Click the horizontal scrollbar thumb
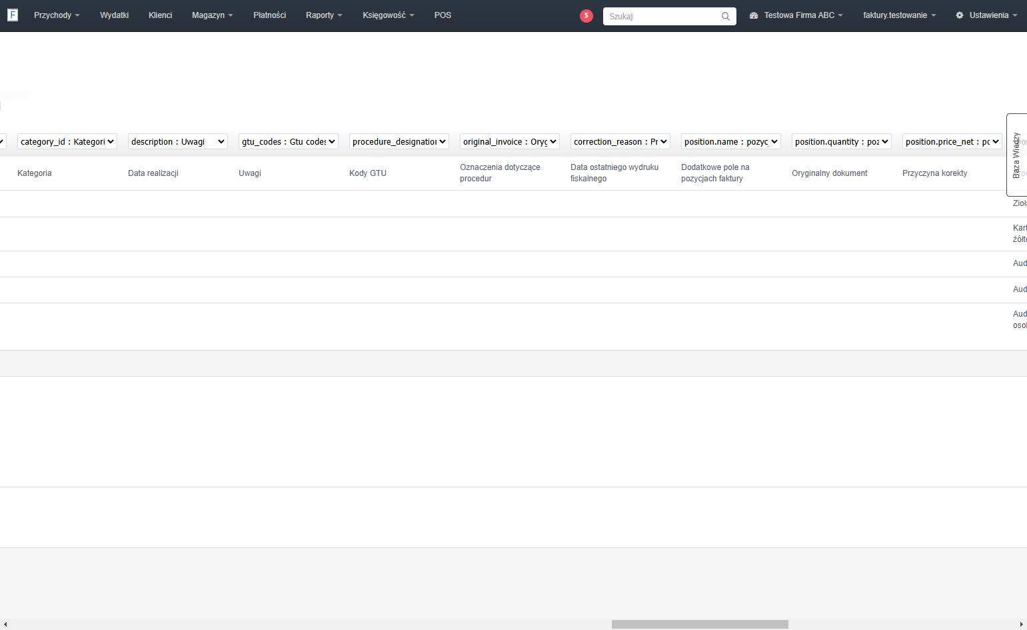This screenshot has width=1027, height=630. (700, 625)
